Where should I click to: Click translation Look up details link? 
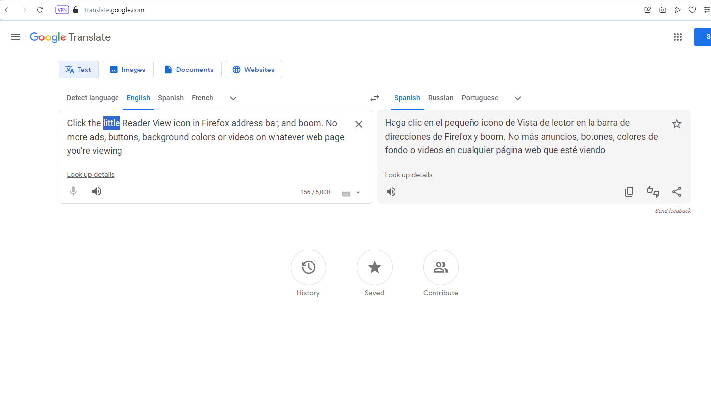coord(409,175)
